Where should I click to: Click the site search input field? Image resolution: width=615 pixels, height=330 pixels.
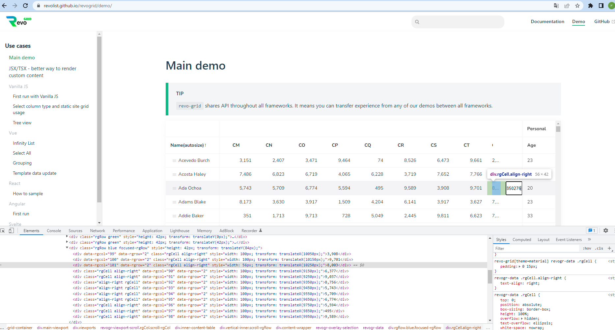pyautogui.click(x=458, y=22)
